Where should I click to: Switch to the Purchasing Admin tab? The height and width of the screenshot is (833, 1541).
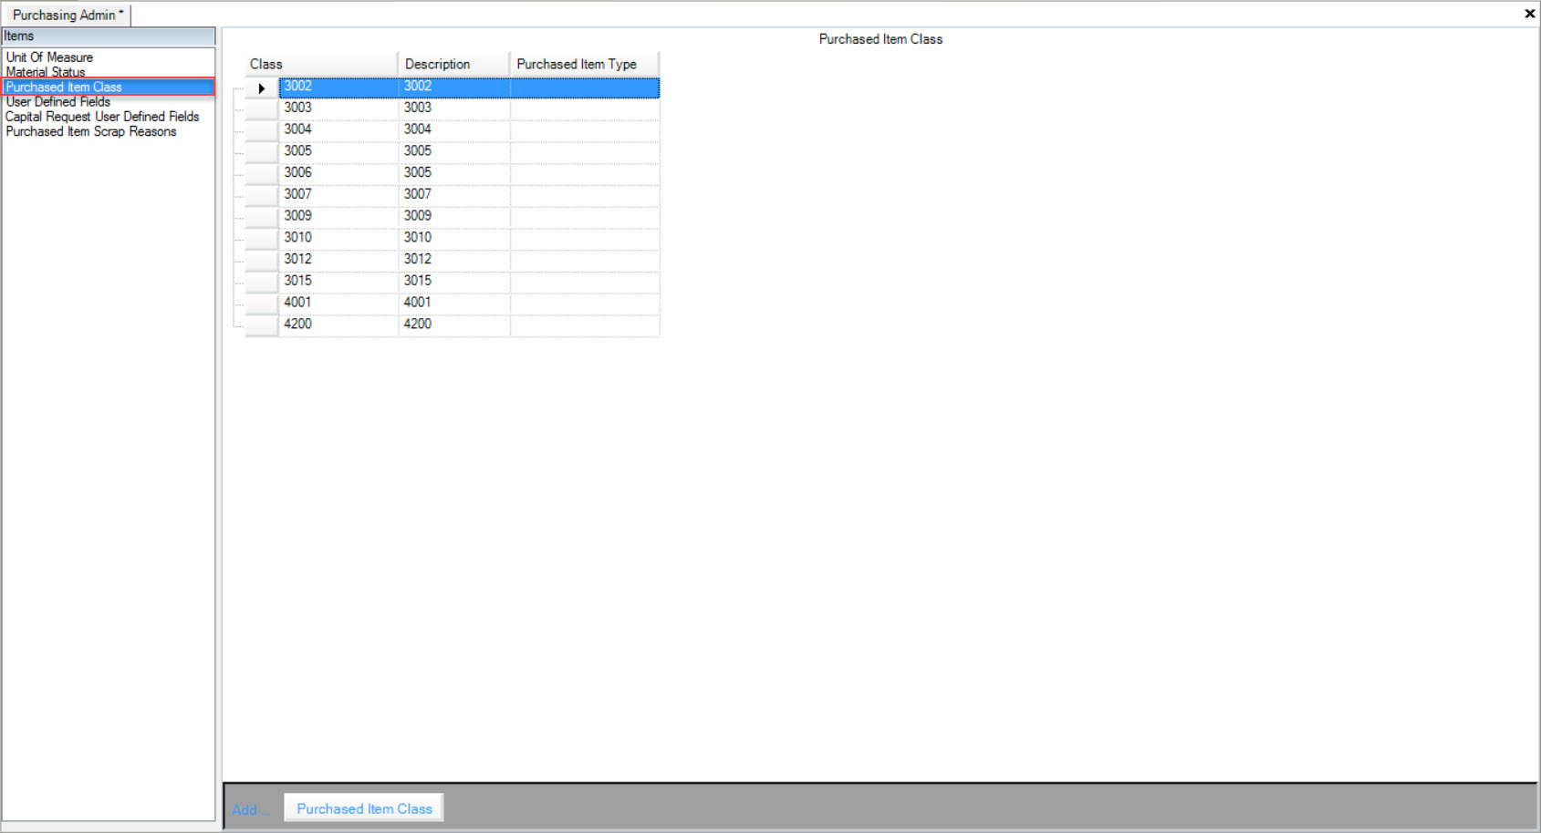(67, 15)
